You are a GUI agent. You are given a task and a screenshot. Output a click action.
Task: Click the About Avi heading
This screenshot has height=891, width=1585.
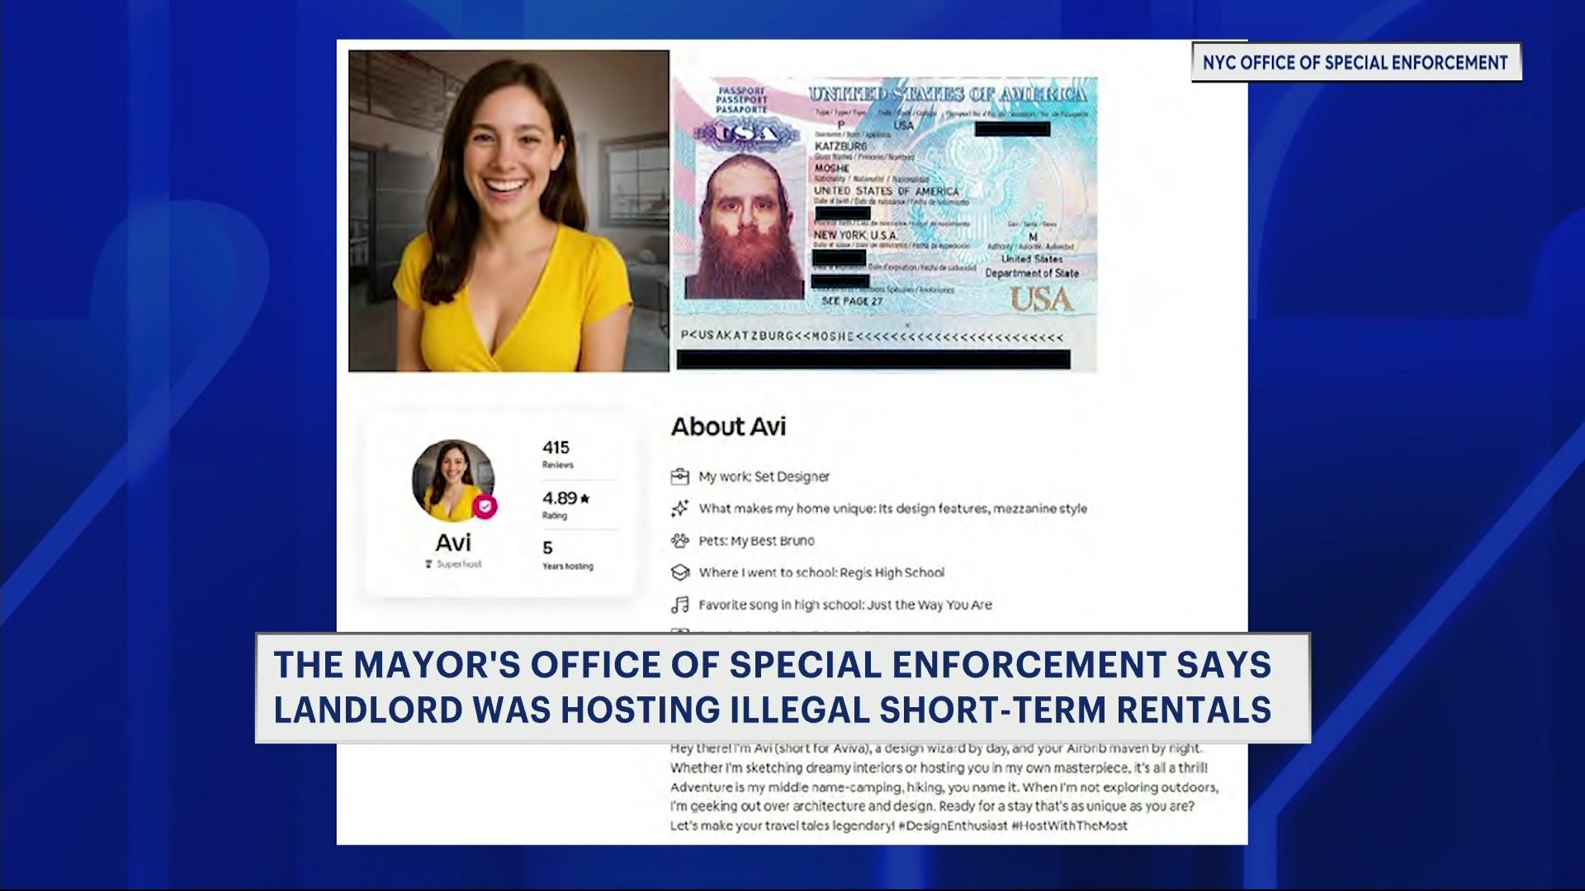click(x=728, y=427)
